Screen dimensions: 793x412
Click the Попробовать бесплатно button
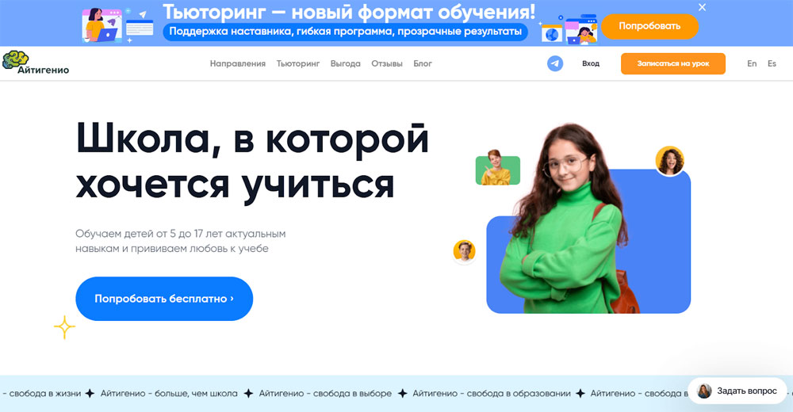coord(164,299)
